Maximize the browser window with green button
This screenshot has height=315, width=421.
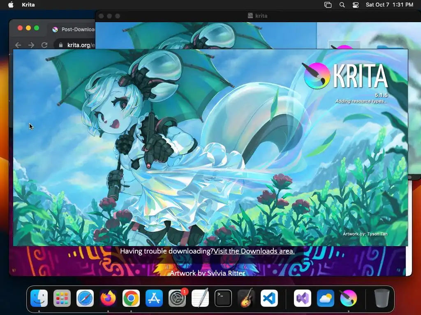pyautogui.click(x=37, y=28)
